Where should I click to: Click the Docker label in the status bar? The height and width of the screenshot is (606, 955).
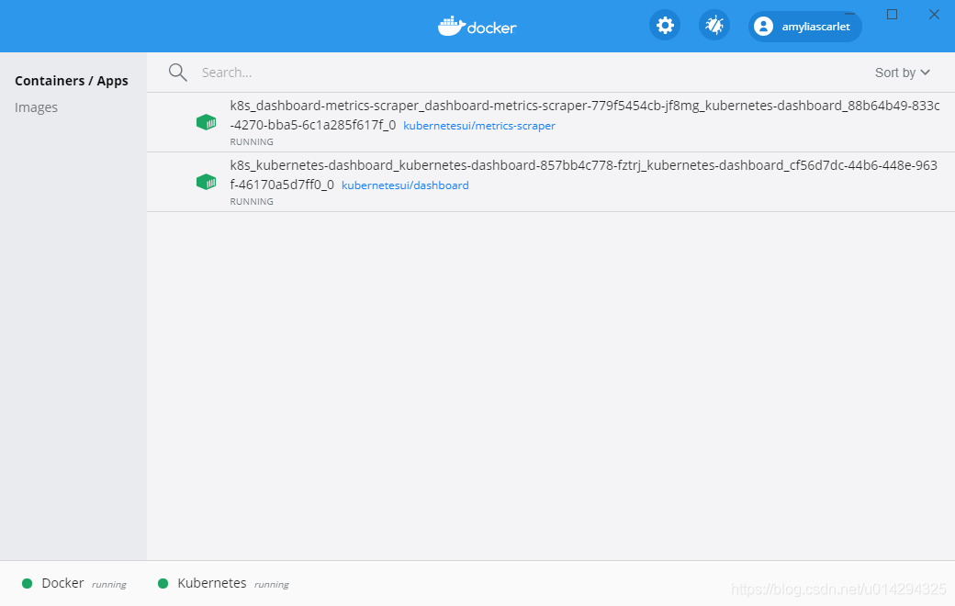[x=62, y=583]
